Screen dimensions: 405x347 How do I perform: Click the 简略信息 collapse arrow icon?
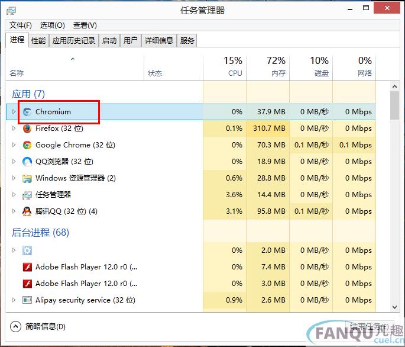point(15,326)
